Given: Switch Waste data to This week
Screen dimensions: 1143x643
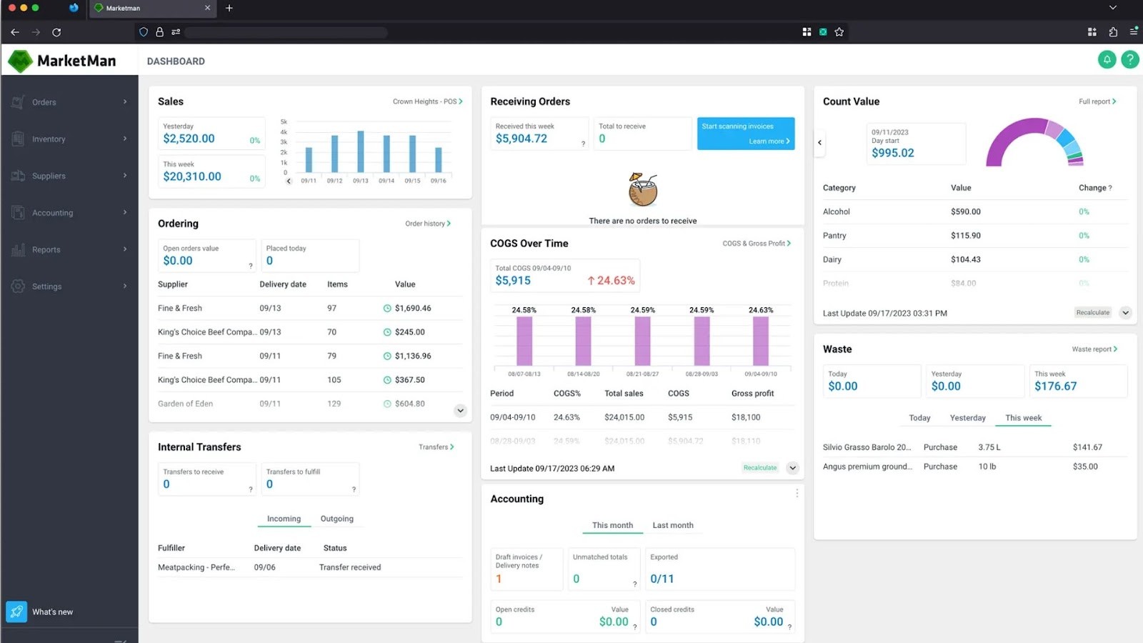Looking at the screenshot, I should point(1023,417).
